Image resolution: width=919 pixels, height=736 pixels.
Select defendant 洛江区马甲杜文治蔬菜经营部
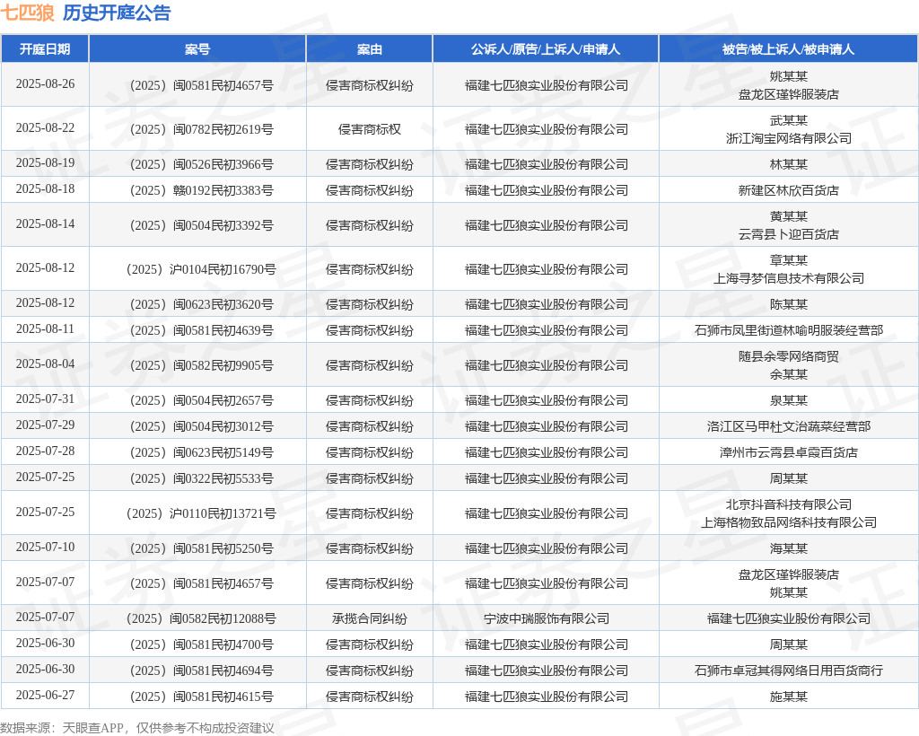(788, 426)
